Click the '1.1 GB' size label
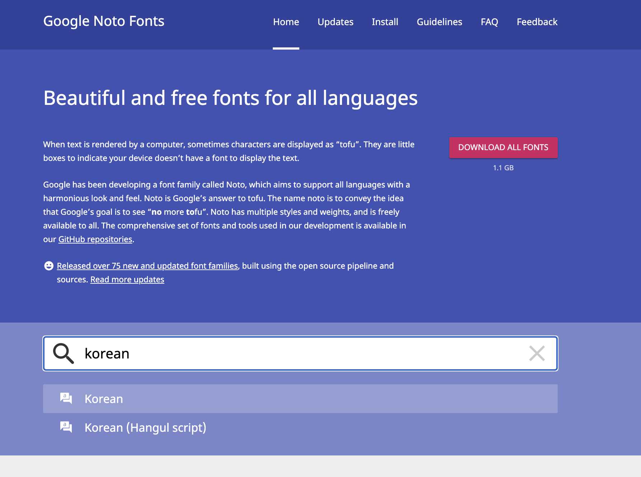This screenshot has width=641, height=477. click(503, 168)
